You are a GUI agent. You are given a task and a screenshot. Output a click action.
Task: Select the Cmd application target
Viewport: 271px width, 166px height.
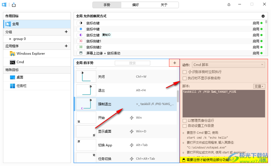37,62
